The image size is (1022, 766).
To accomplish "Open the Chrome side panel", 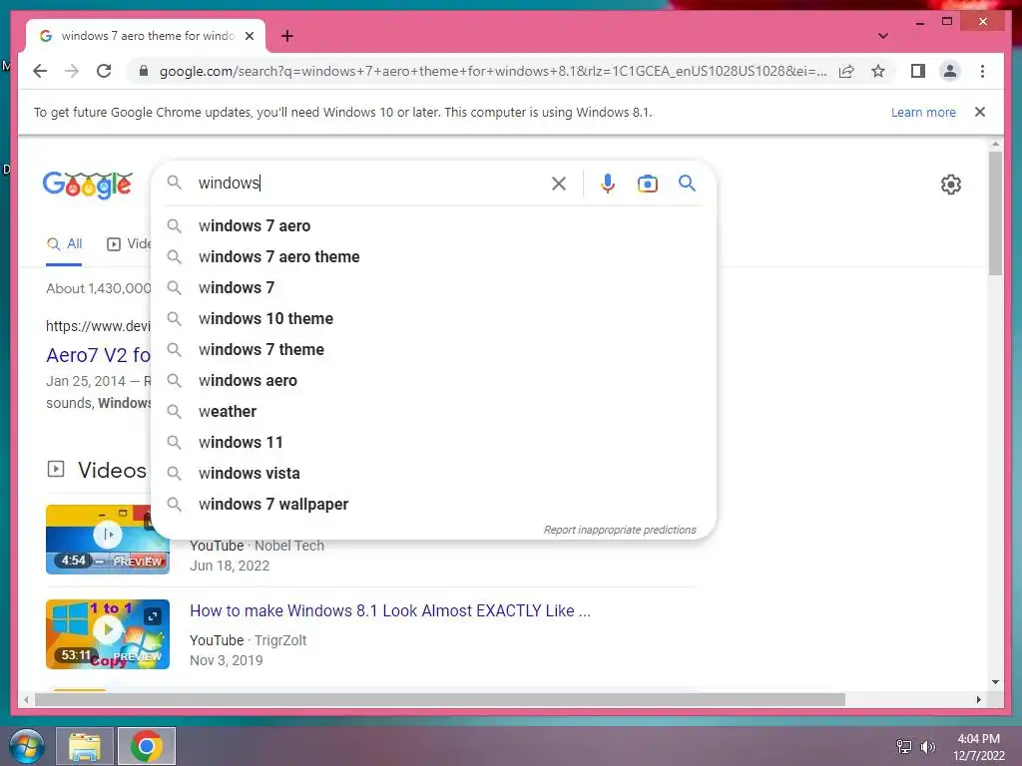I will pyautogui.click(x=918, y=71).
